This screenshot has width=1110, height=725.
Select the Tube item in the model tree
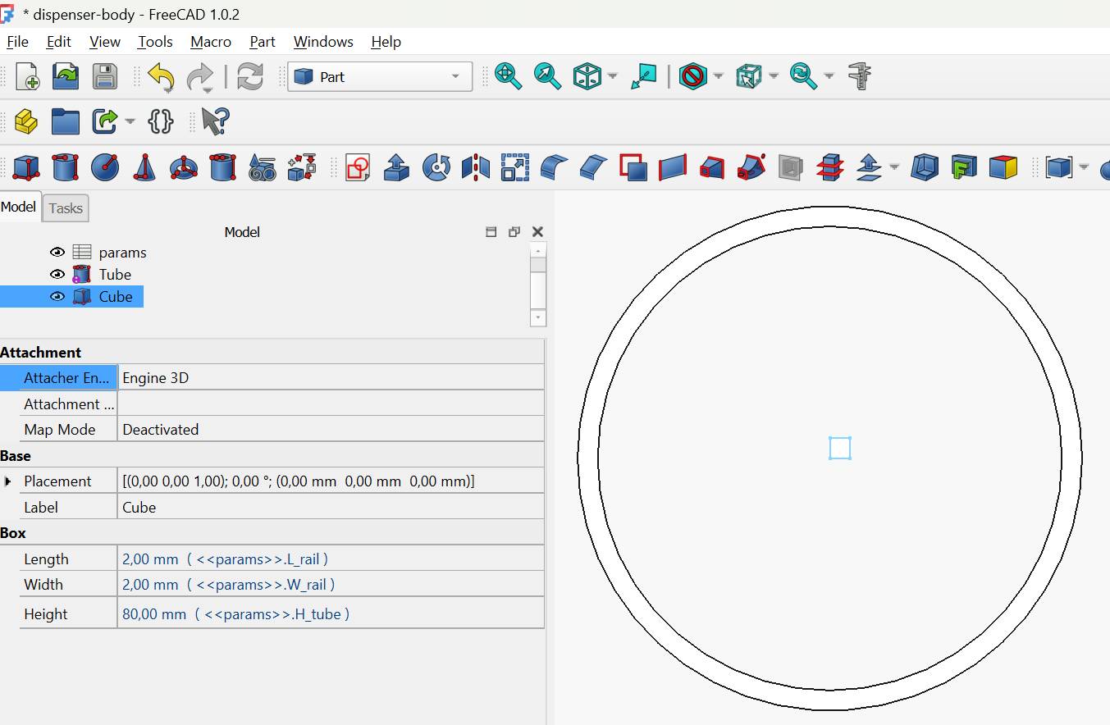click(115, 275)
